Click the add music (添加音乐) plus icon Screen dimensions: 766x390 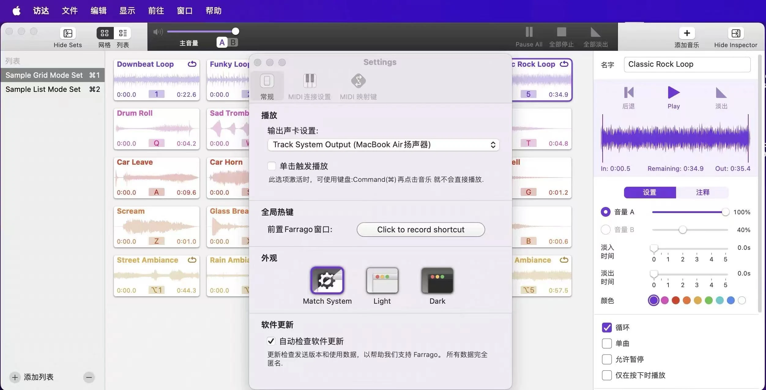click(687, 33)
